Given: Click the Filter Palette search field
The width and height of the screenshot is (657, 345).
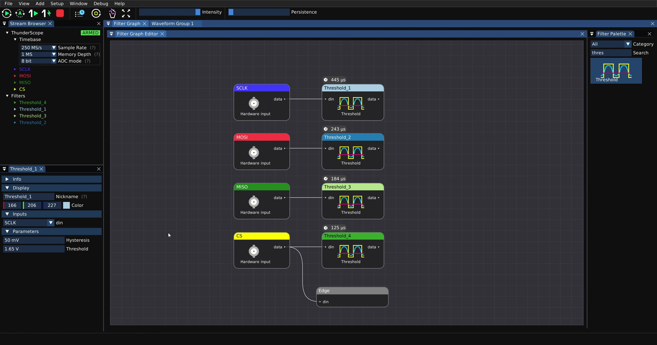Looking at the screenshot, I should tap(611, 53).
